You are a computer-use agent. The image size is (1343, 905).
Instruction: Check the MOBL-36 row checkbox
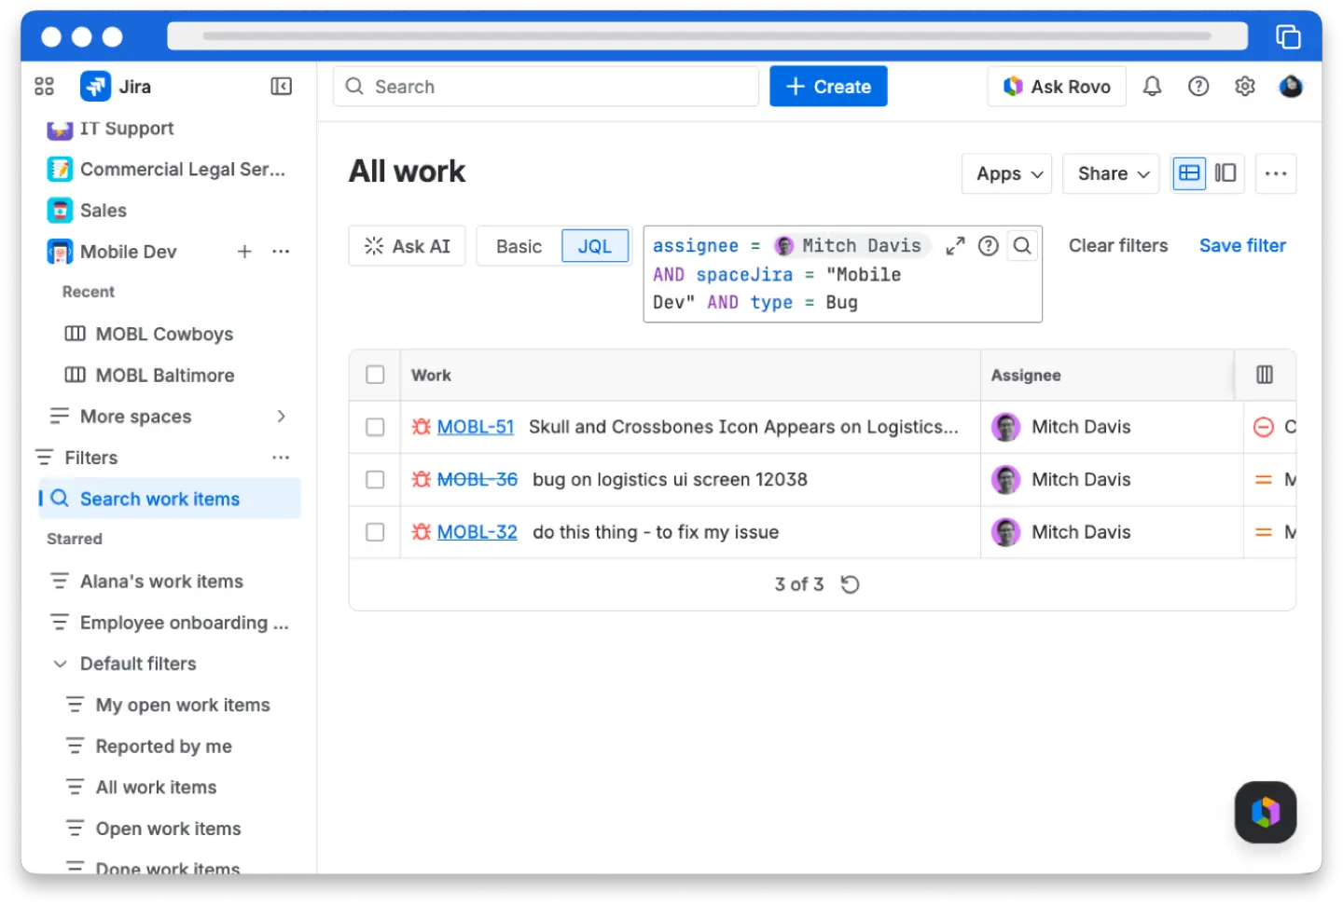(x=375, y=479)
